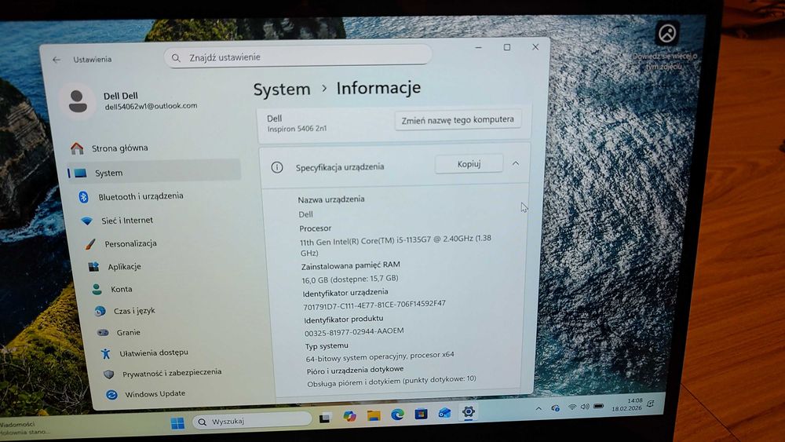This screenshot has width=785, height=442.
Task: Open File Explorer from the taskbar
Action: click(x=374, y=415)
